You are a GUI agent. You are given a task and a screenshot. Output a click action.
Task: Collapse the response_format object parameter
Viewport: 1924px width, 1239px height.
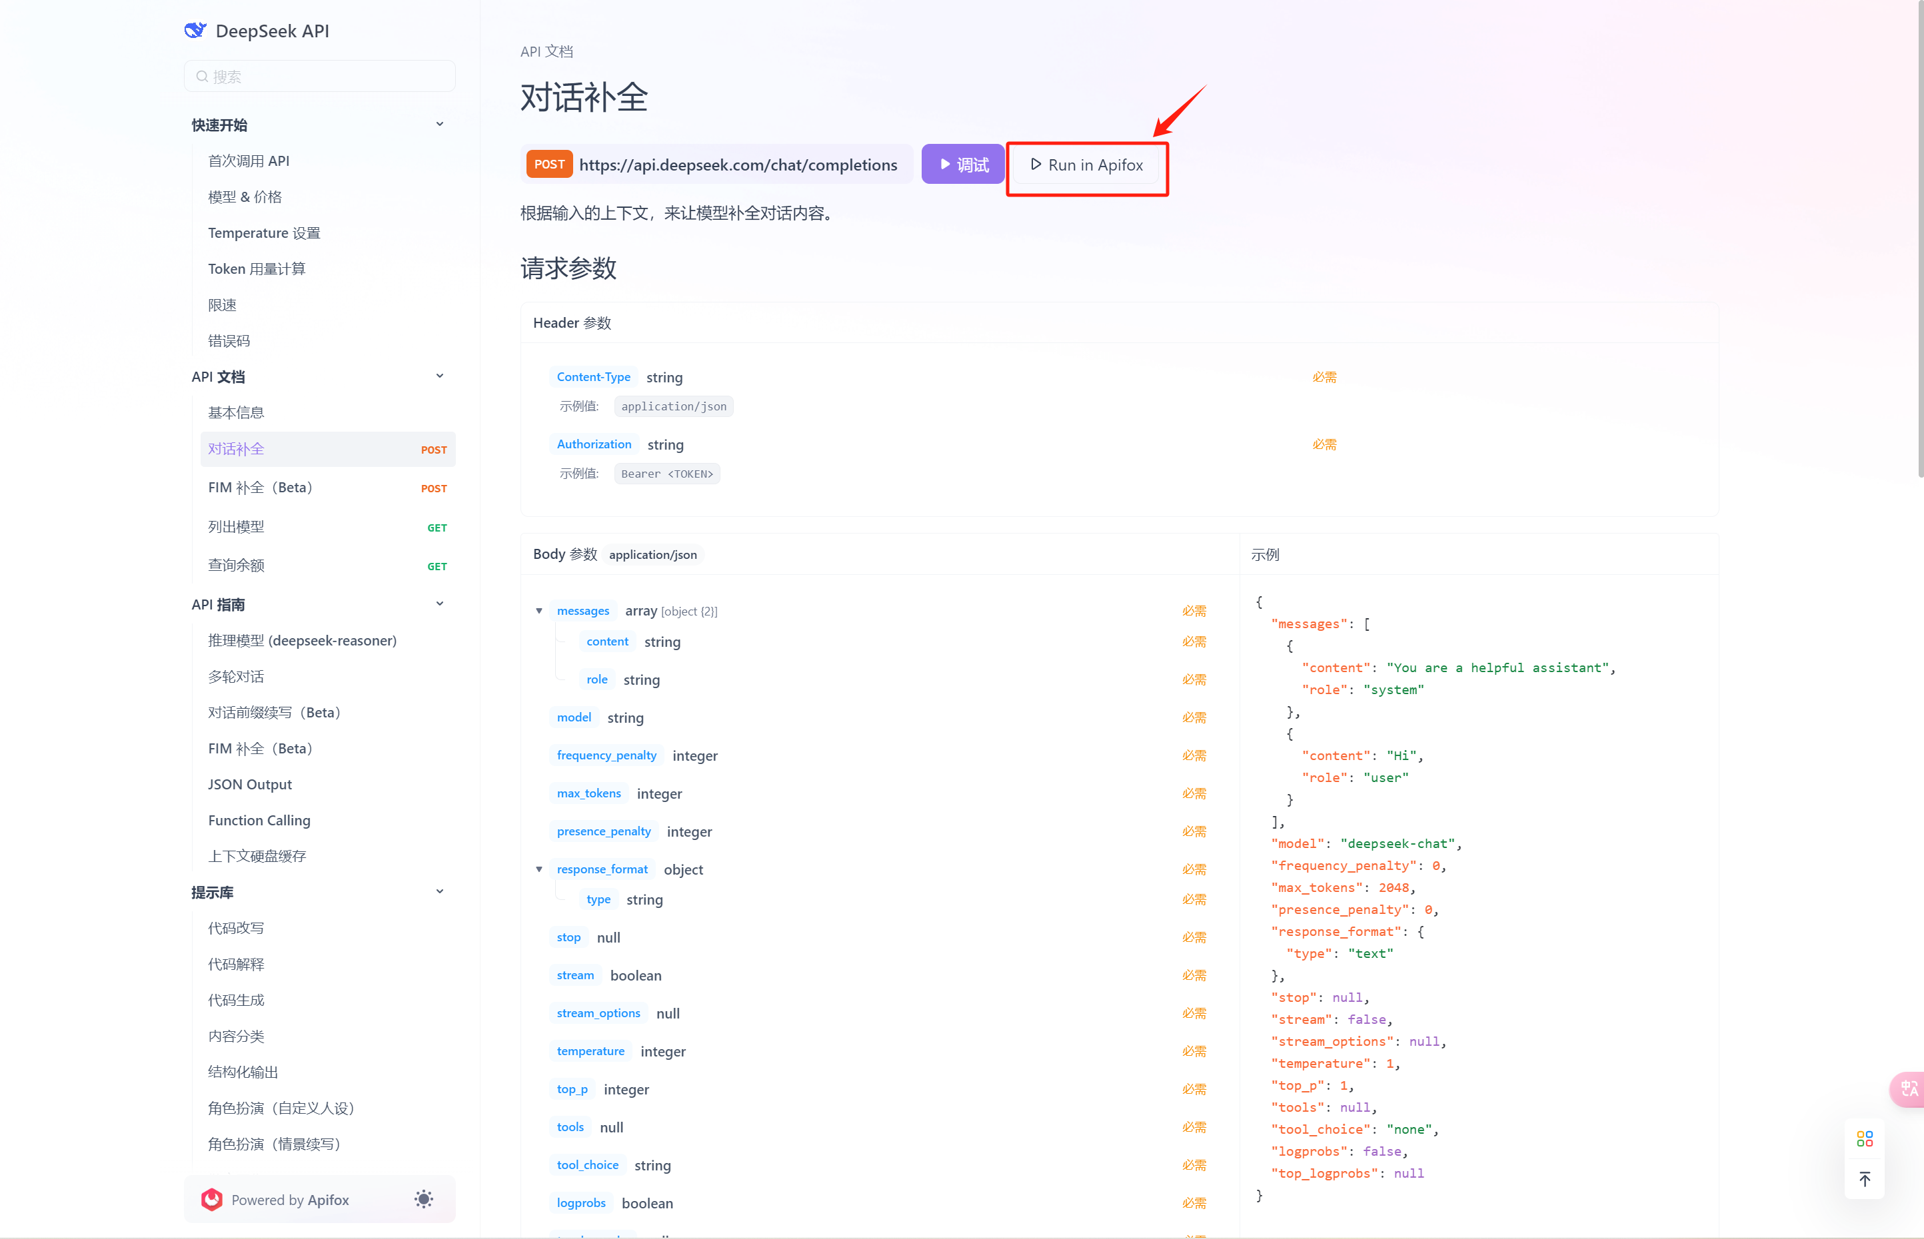point(540,869)
